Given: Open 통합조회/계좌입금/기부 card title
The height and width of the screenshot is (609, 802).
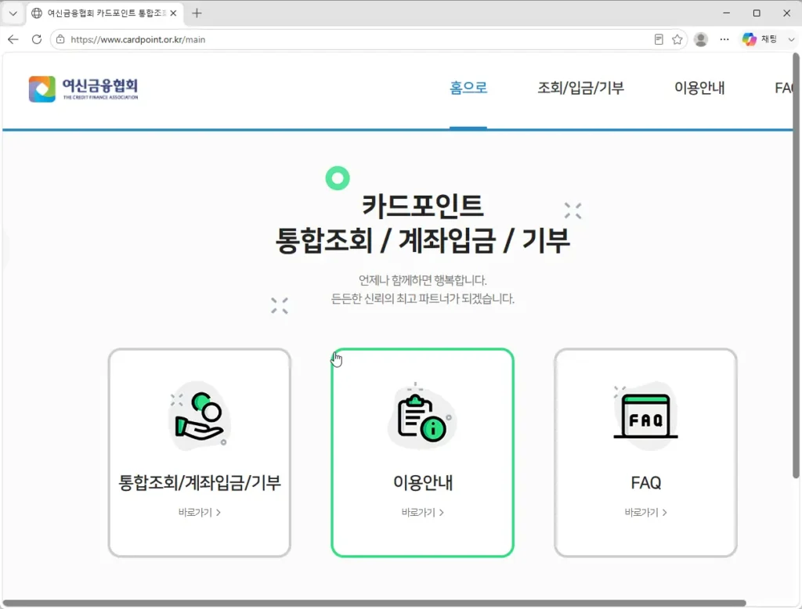Looking at the screenshot, I should 200,483.
